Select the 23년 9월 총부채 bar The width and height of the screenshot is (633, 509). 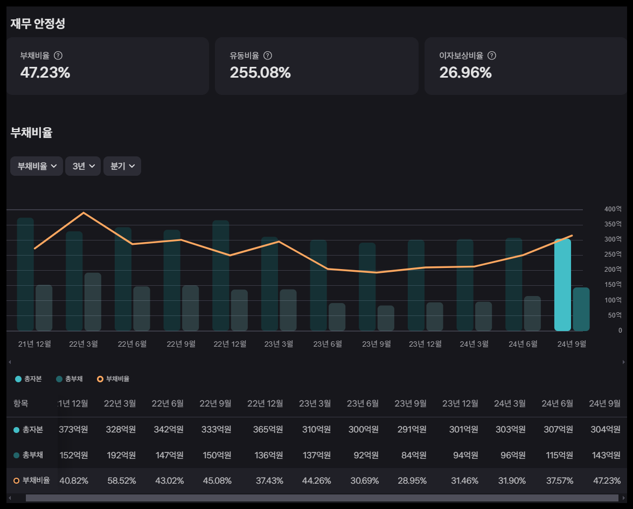coord(386,318)
